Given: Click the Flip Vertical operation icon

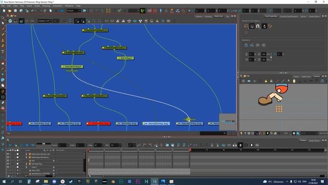Looking at the screenshot, I should pos(252,45).
